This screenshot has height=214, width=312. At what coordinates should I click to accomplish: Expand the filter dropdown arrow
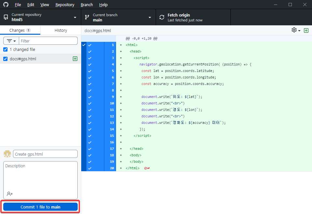[x=15, y=41]
